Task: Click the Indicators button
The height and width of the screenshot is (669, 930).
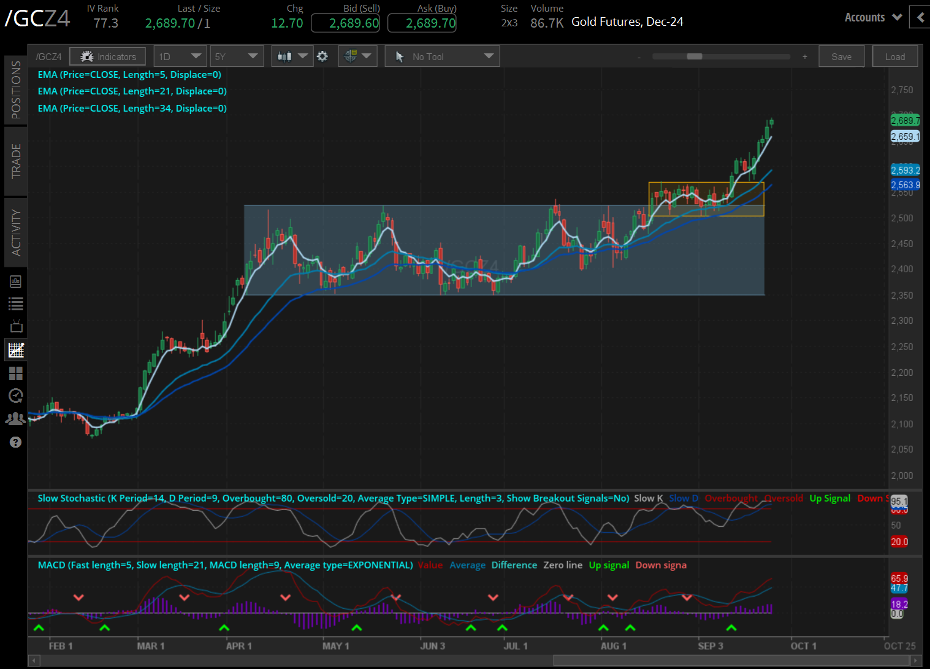Action: tap(108, 56)
